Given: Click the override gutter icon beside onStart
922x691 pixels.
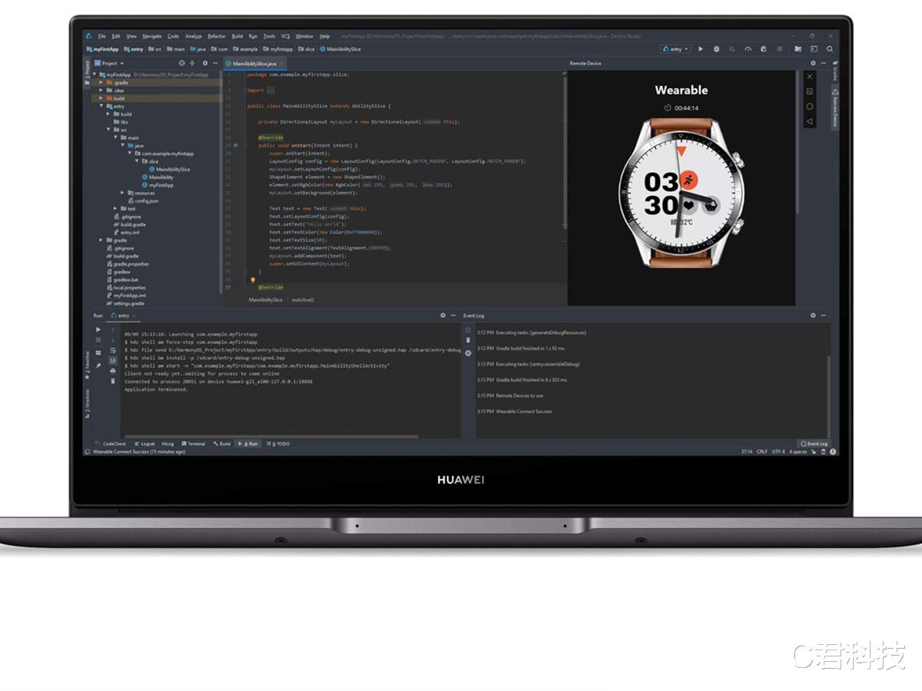Looking at the screenshot, I should pyautogui.click(x=237, y=145).
